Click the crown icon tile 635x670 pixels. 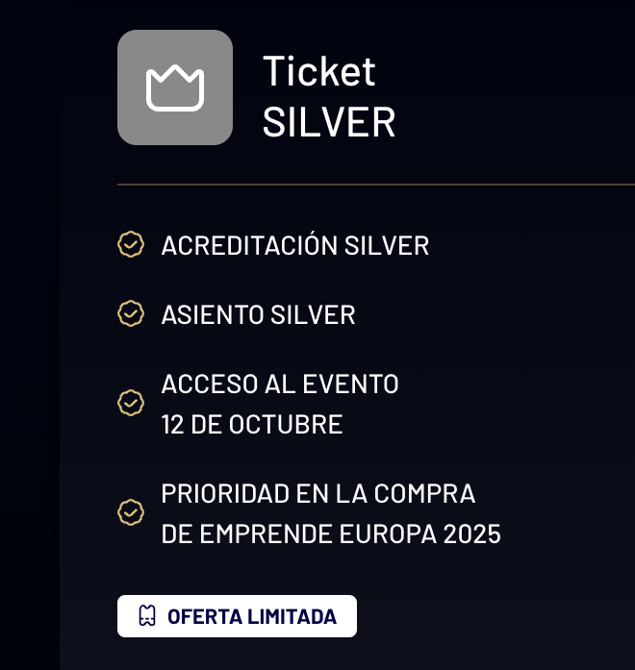(175, 87)
